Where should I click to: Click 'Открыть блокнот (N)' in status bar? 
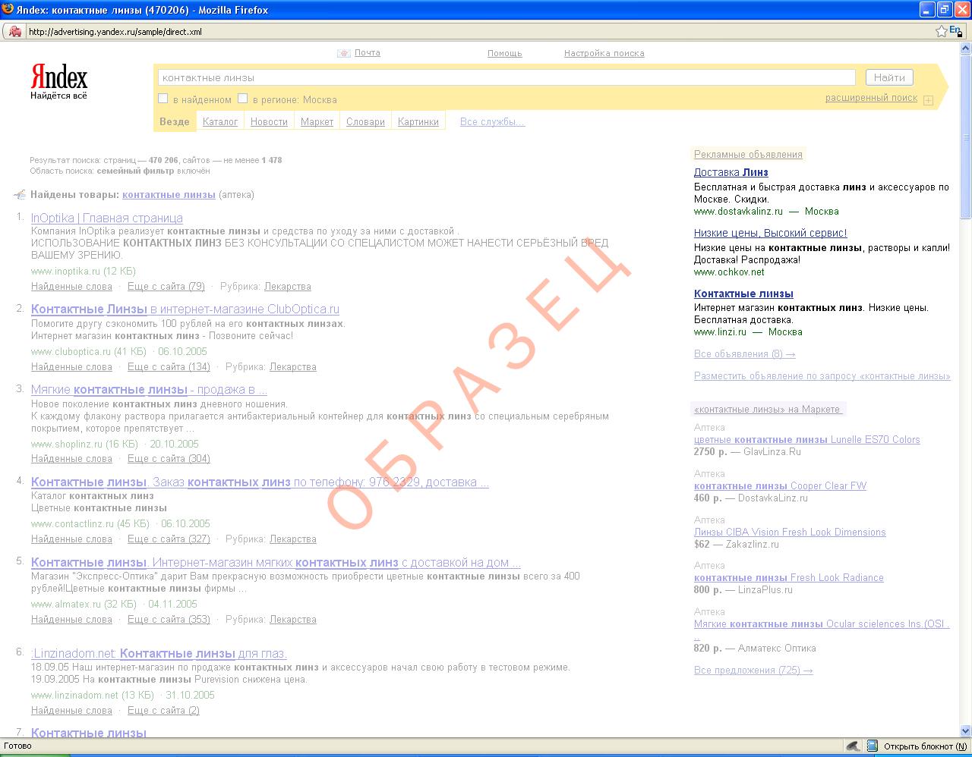tap(925, 746)
